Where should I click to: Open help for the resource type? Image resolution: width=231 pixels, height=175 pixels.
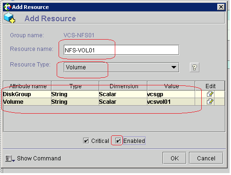[195, 67]
